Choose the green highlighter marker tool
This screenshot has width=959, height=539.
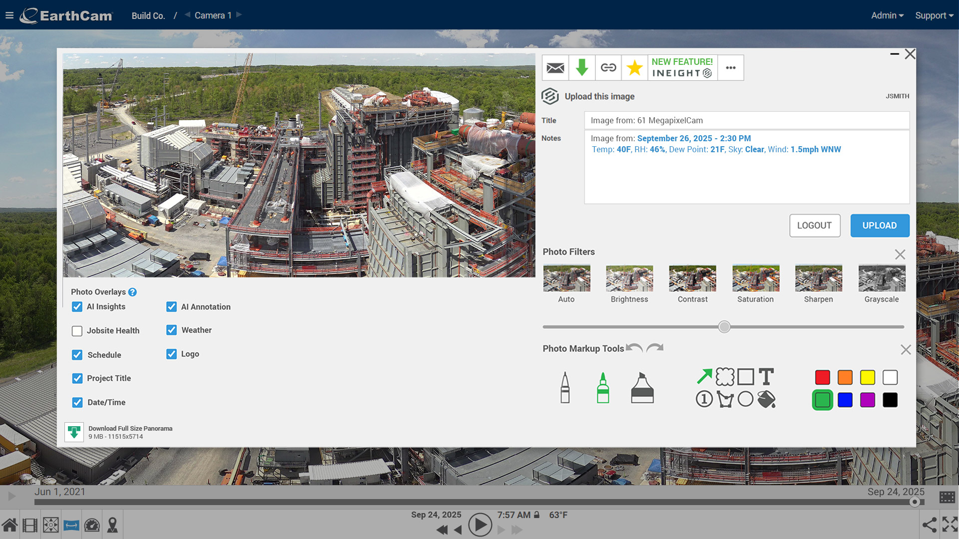click(603, 388)
